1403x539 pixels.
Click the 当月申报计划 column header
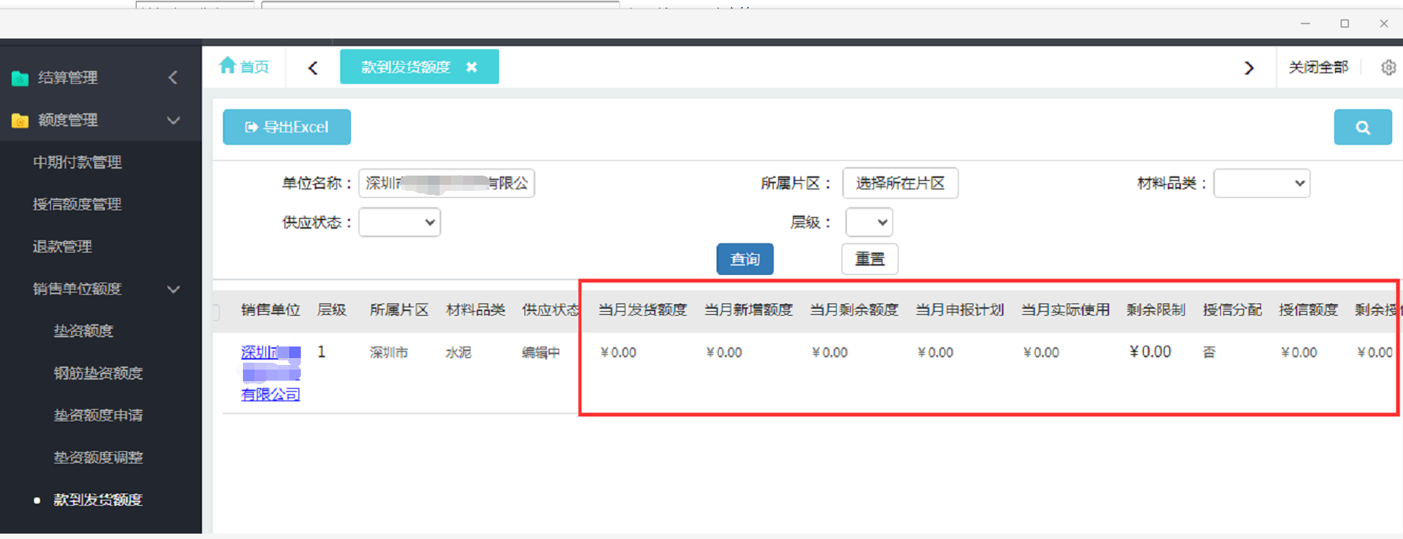[960, 310]
